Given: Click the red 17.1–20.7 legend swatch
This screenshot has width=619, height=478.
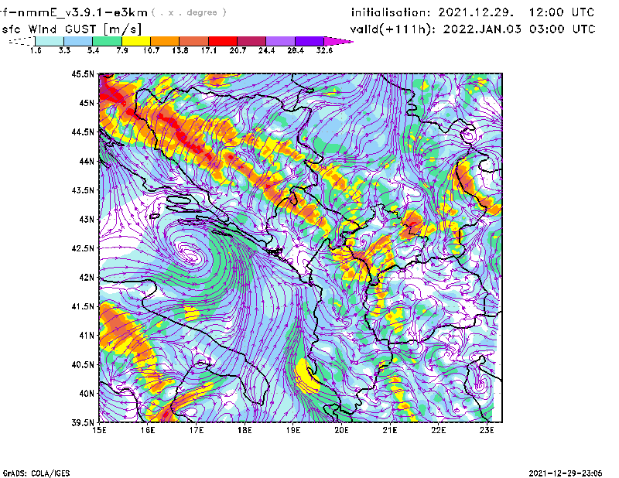Looking at the screenshot, I should tap(223, 41).
